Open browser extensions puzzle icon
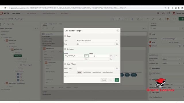 179,8
